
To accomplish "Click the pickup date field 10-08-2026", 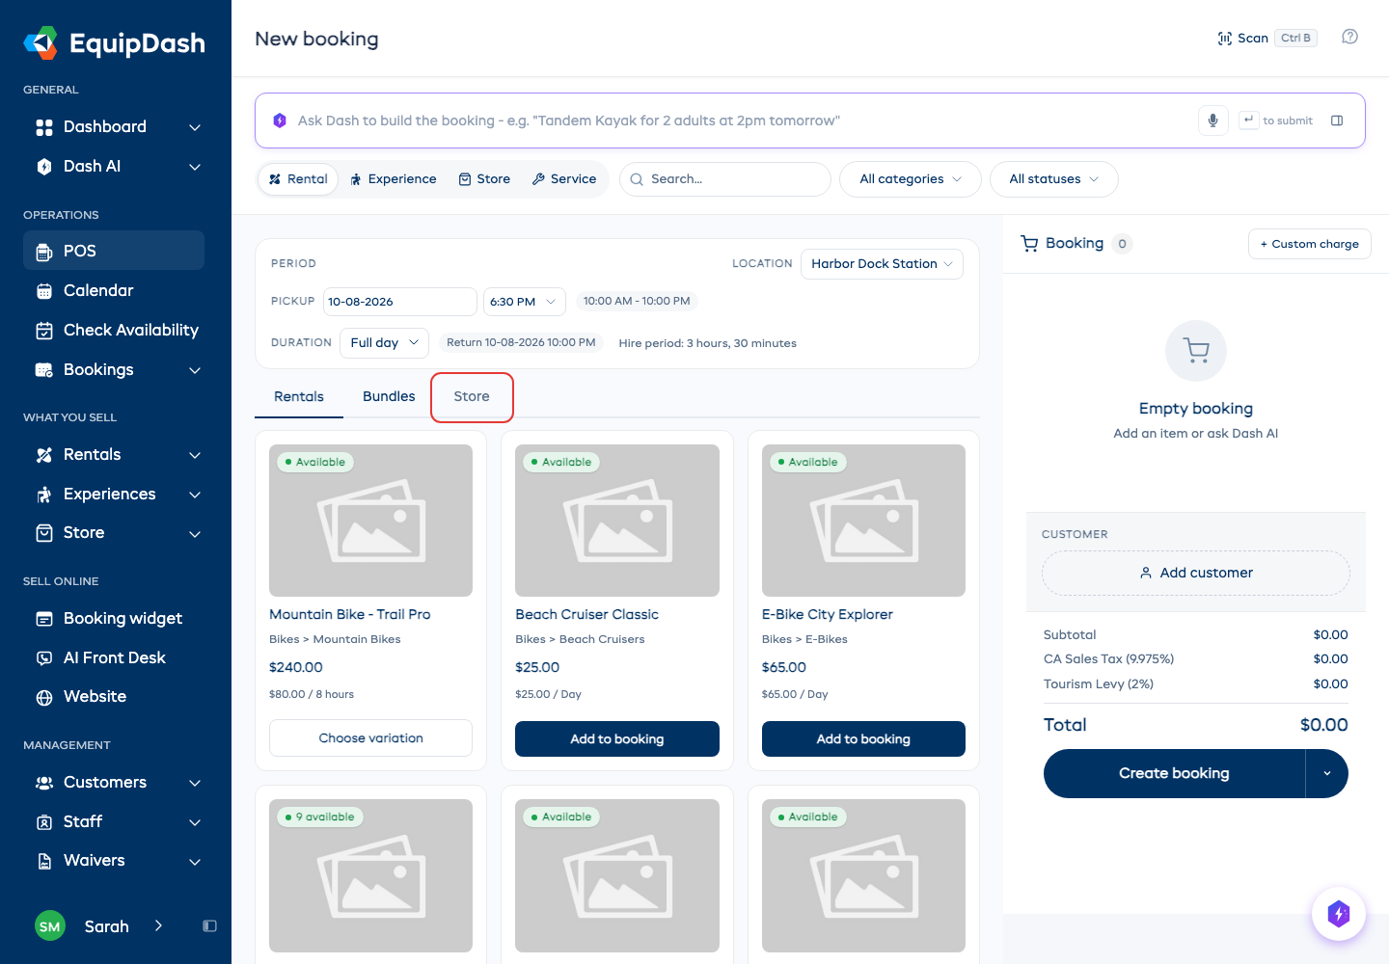I will tap(400, 302).
